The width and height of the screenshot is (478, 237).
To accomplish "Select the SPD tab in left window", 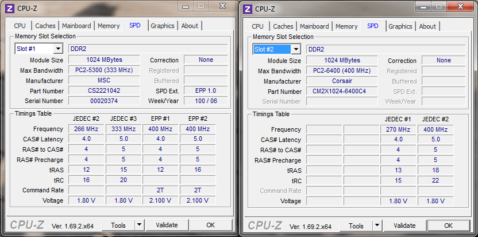I will click(x=135, y=25).
